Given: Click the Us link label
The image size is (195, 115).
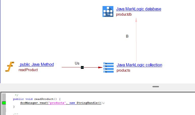Looking at the screenshot, I should (77, 63).
